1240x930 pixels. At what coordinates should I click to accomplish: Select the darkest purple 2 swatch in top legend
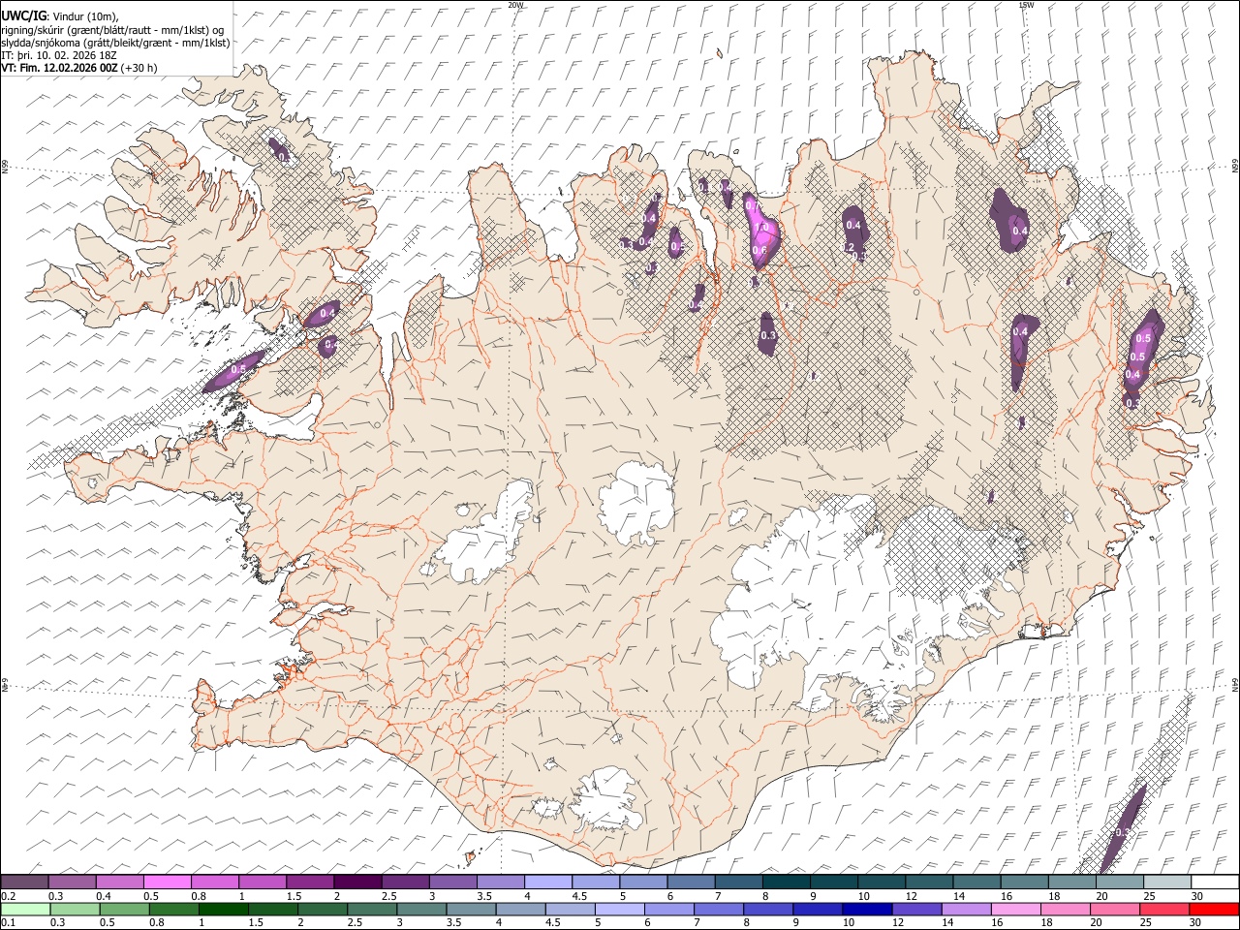tap(357, 882)
